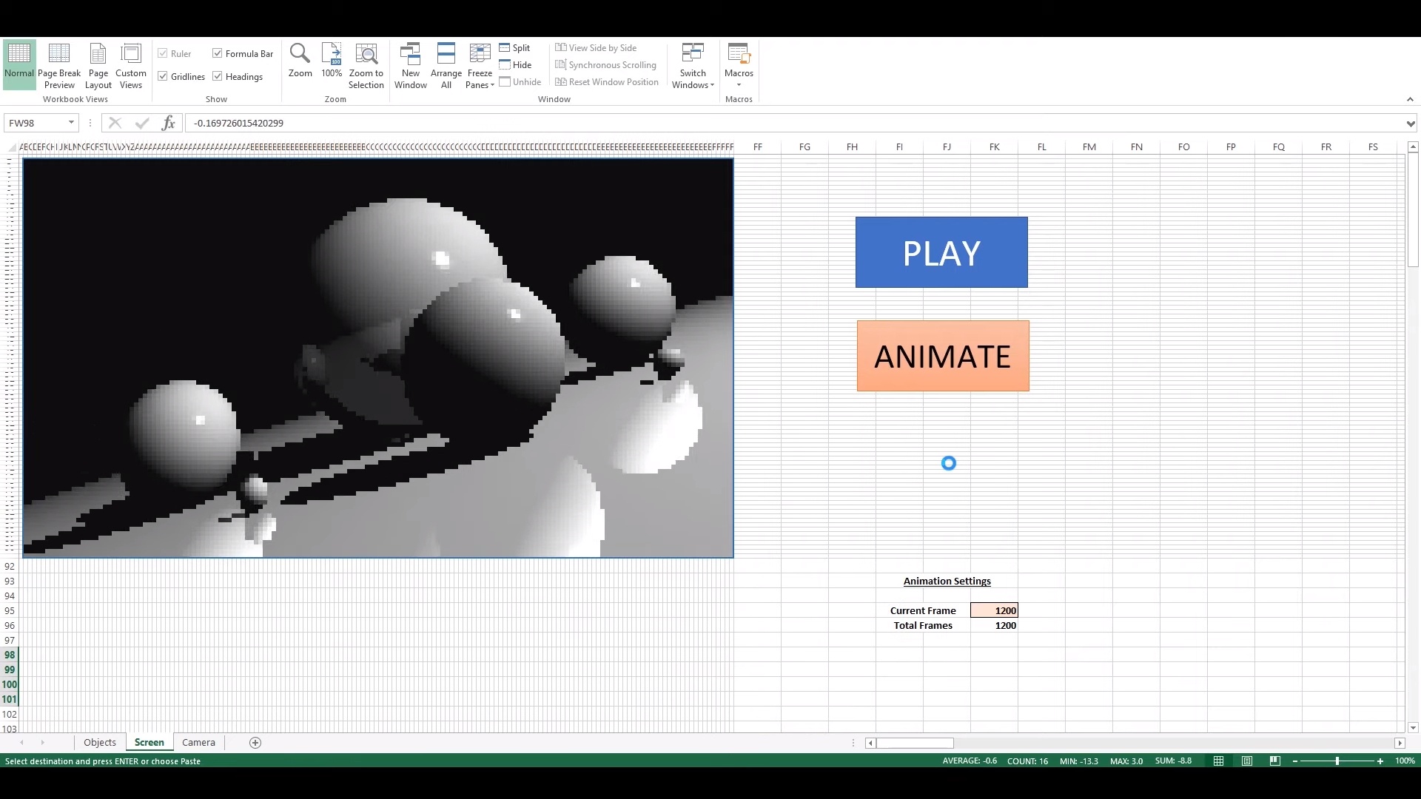Open the Name Box dropdown
Viewport: 1421px width, 799px height.
71,123
